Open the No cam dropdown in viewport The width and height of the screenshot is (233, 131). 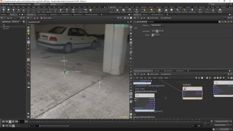point(125,26)
